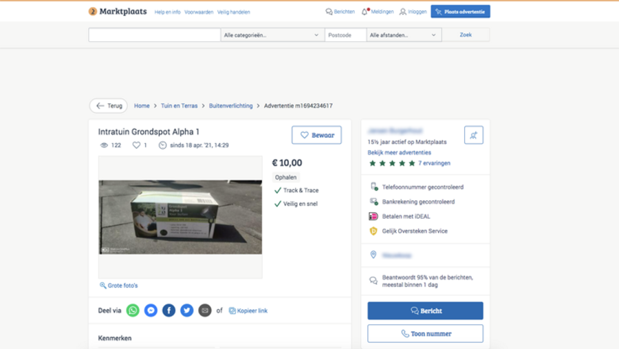The height and width of the screenshot is (349, 619).
Task: Click Plaats advertentie button
Action: point(460,12)
